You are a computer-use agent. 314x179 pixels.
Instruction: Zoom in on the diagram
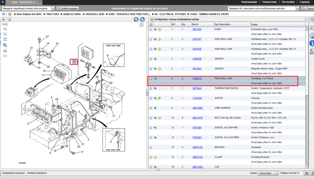[5, 29]
